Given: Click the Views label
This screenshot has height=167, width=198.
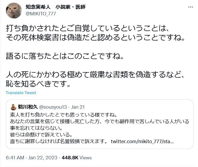Looking at the screenshot, I should point(86,158).
